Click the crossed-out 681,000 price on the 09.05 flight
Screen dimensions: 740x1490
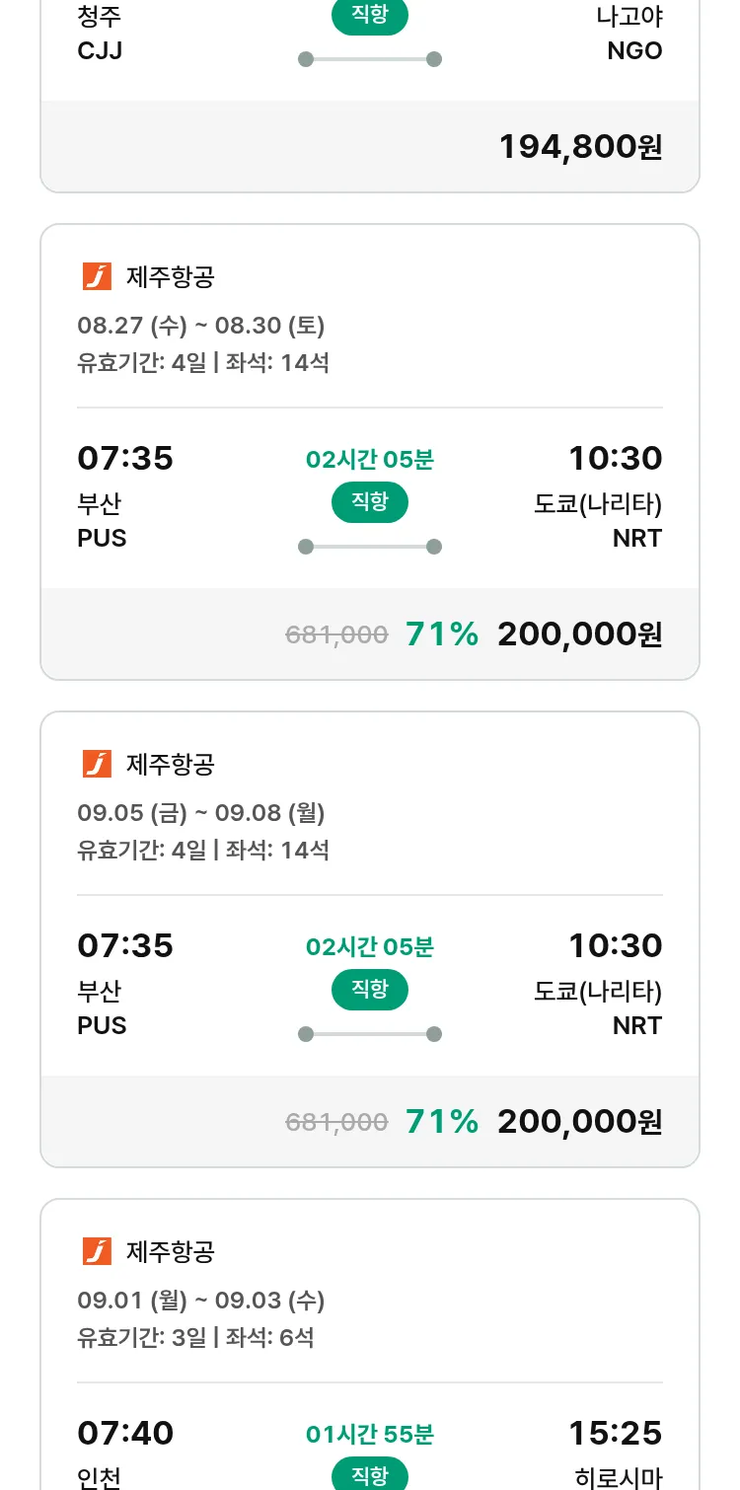(x=336, y=1122)
